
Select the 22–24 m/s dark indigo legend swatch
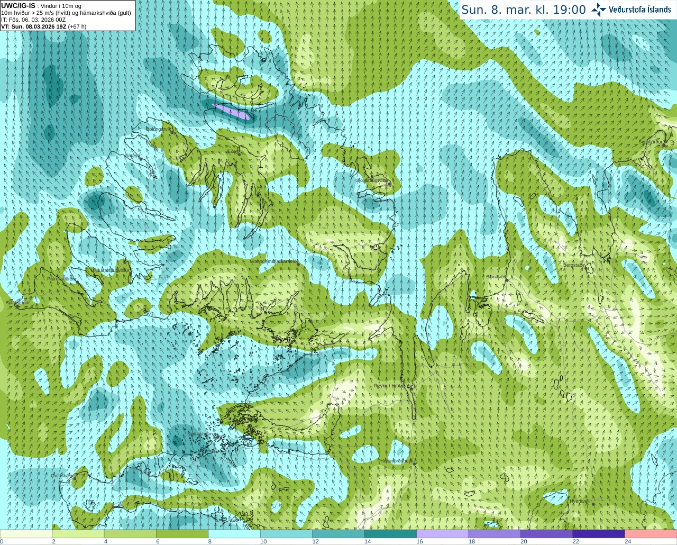coord(599,534)
